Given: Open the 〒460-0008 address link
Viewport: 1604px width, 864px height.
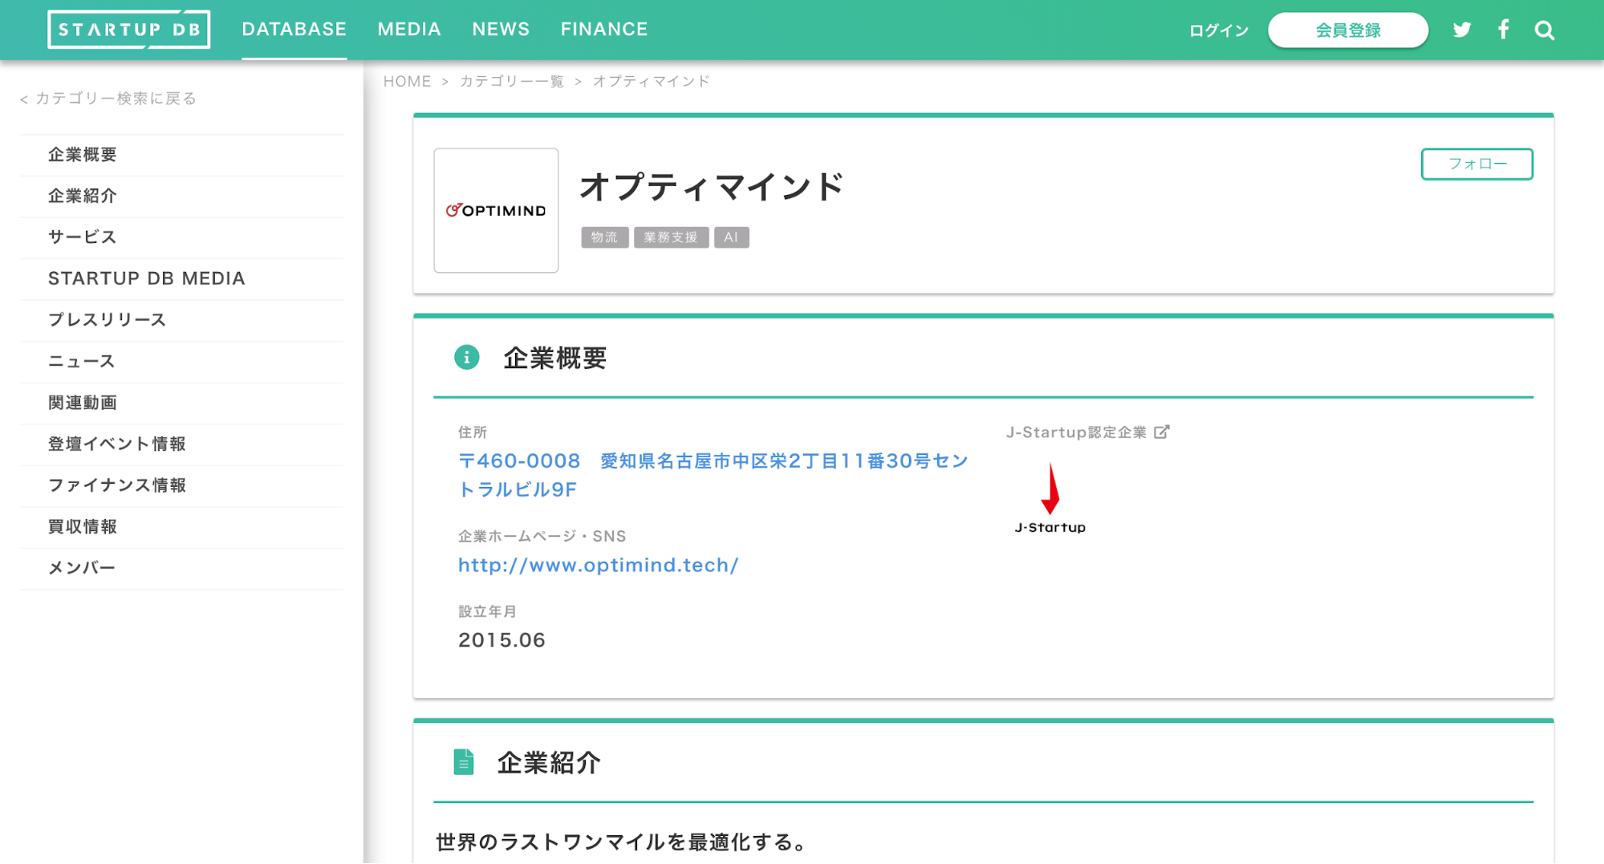Looking at the screenshot, I should click(x=713, y=475).
